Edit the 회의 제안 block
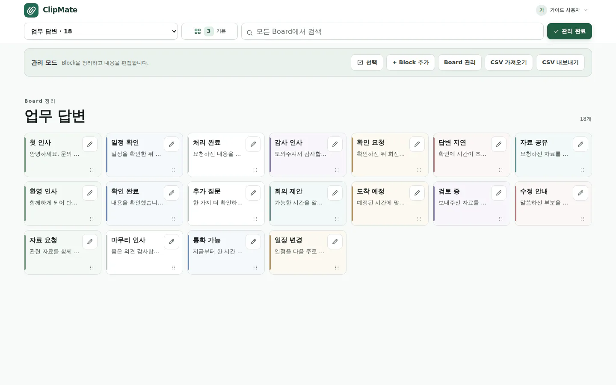This screenshot has height=385, width=616. 335,193
